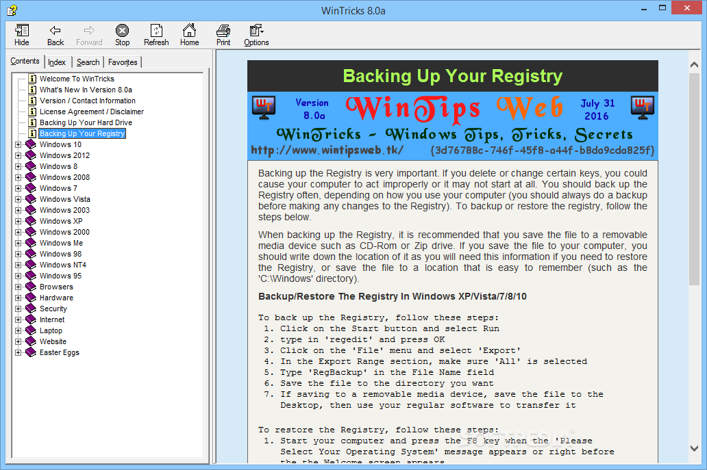Click the Backing Up Your Hard Drive page icon

(x=32, y=122)
